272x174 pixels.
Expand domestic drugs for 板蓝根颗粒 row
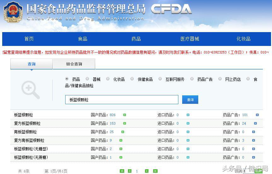[x=124, y=115]
